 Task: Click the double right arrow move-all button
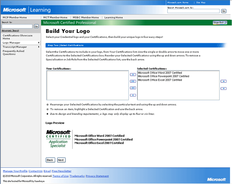coord(133,81)
